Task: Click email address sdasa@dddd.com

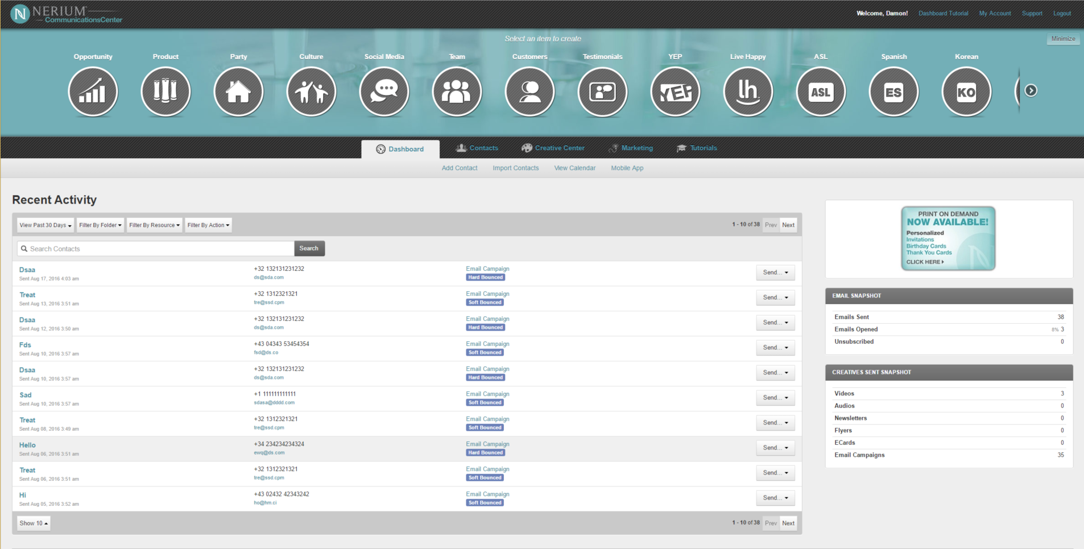Action: 274,403
